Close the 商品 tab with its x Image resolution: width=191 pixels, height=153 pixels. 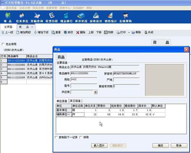click(32, 27)
